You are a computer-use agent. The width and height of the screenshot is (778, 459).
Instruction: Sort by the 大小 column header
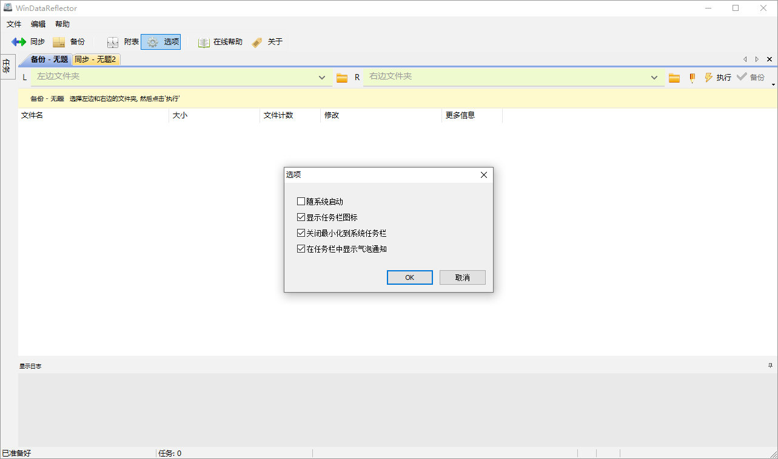(215, 115)
